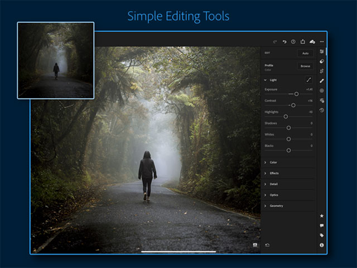Screen dimensions: 357x268
Task: Toggle the show original image icon
Action: click(x=255, y=245)
